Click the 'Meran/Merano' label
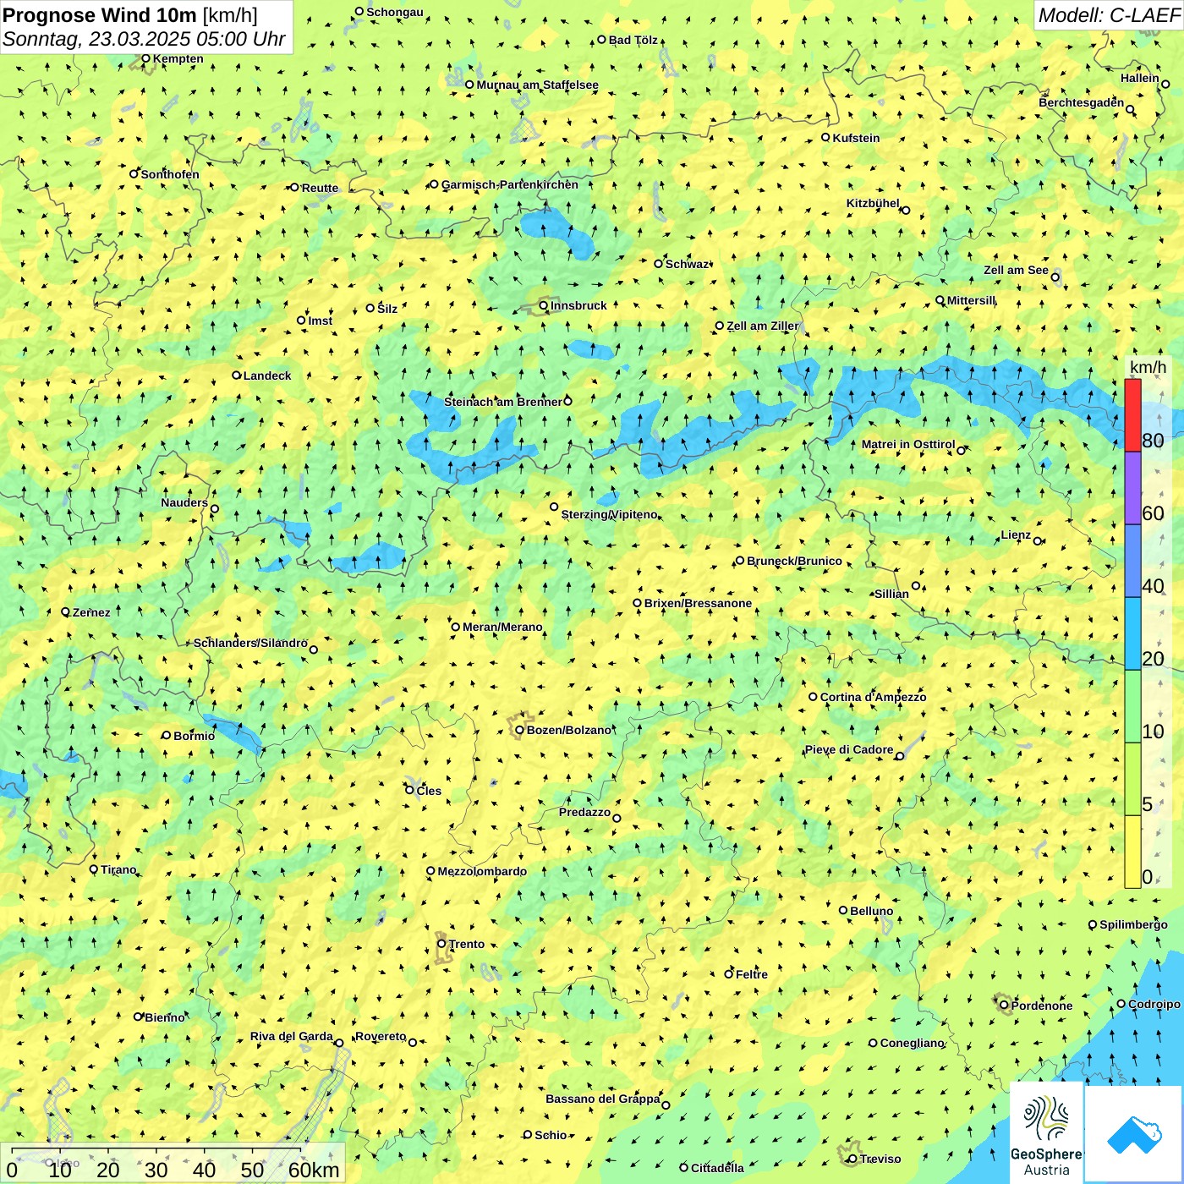Screen dimensions: 1184x1184 click(502, 627)
